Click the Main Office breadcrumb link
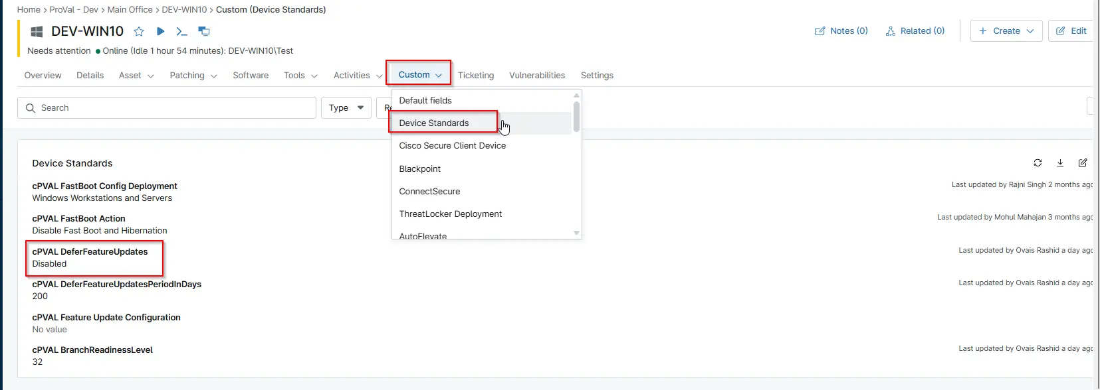The width and height of the screenshot is (1100, 390). tap(130, 10)
